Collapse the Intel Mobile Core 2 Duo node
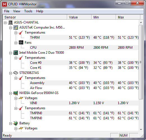146x140 pixels. [11, 53]
